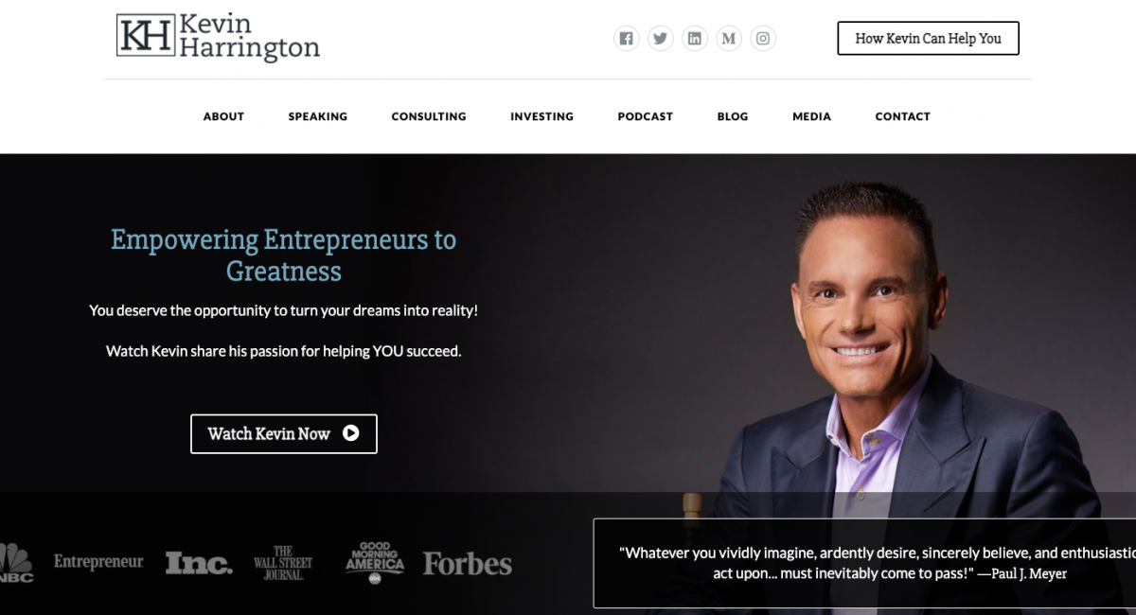Visit the Podcast page
1136x615 pixels.
(x=646, y=116)
